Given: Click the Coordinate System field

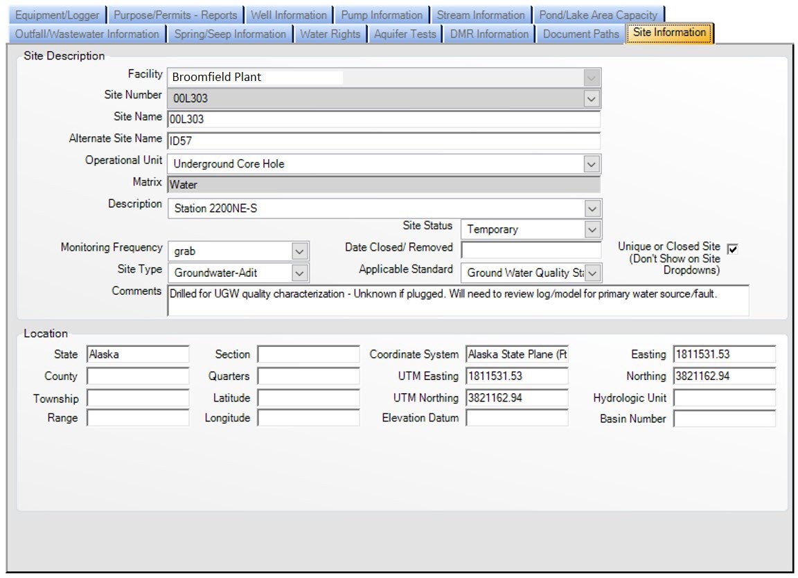Looking at the screenshot, I should tap(517, 354).
